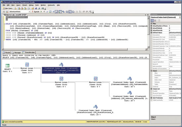
Task: Click the green Debug arrow icon
Action: click(x=41, y=12)
